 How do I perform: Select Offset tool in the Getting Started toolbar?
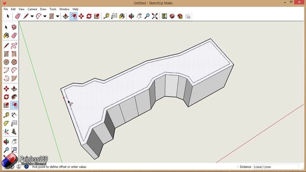click(73, 16)
